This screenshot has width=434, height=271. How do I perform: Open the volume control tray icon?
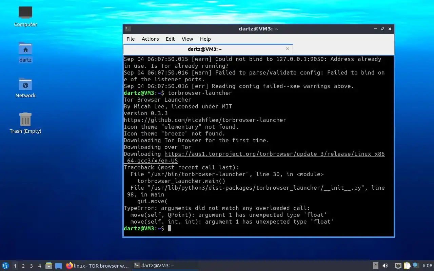point(385,266)
